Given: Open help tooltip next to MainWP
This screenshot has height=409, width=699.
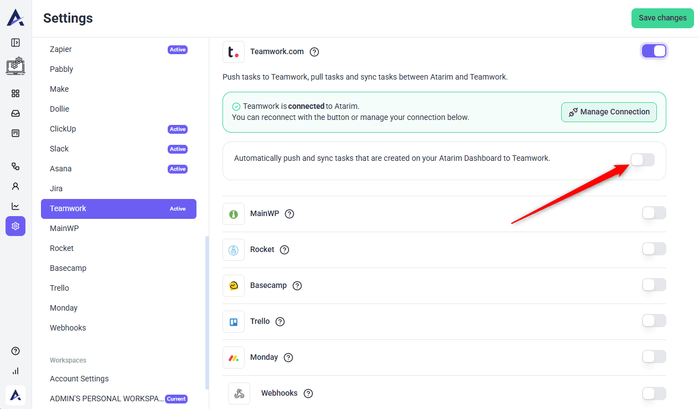Looking at the screenshot, I should (x=289, y=214).
